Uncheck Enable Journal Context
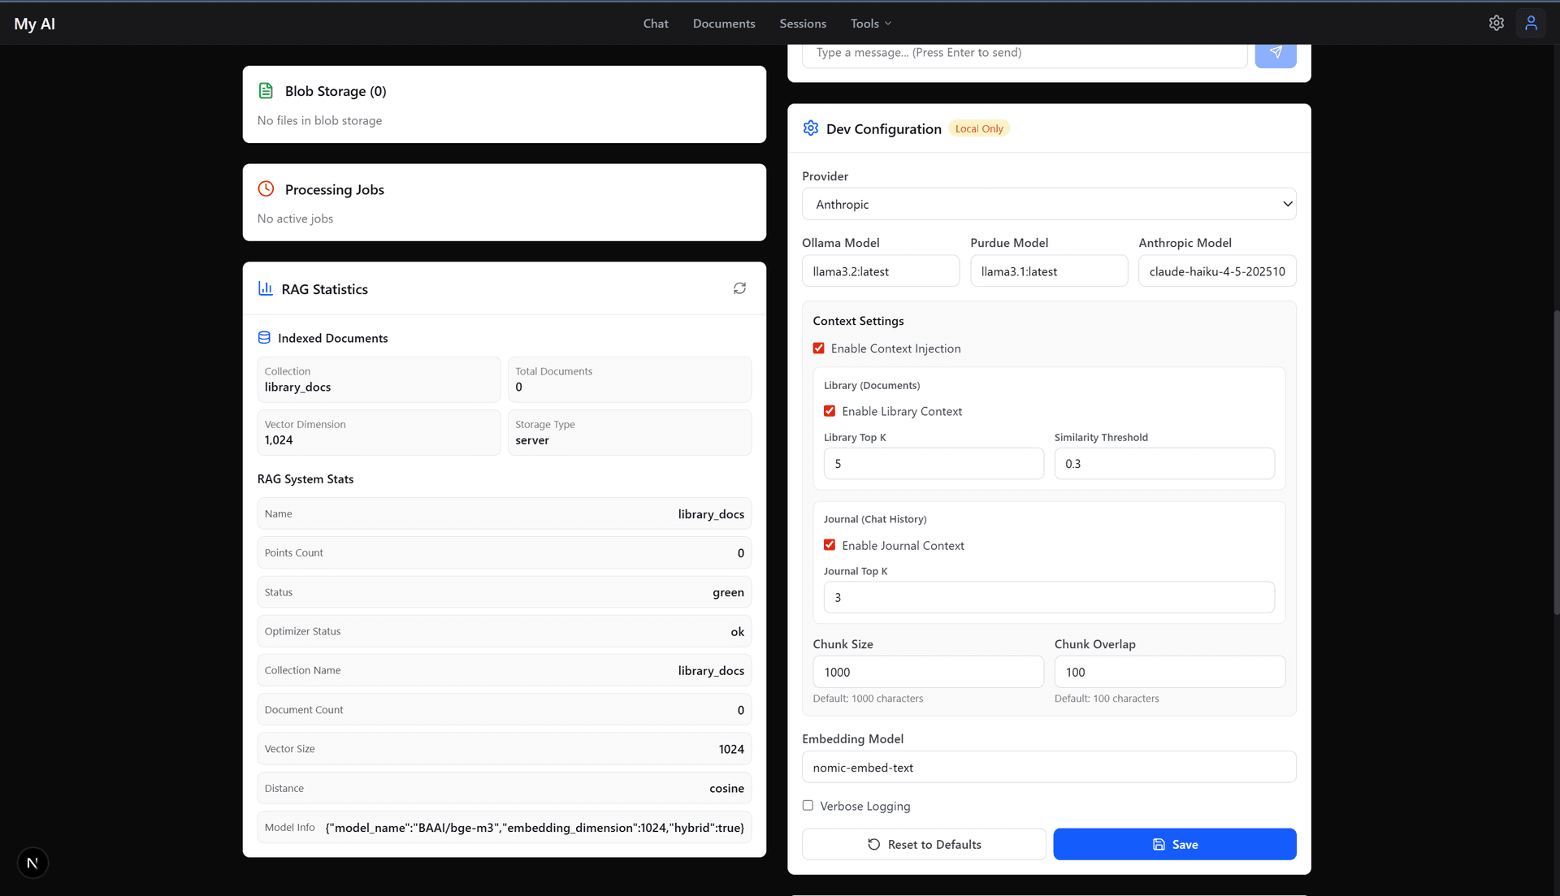 830,544
